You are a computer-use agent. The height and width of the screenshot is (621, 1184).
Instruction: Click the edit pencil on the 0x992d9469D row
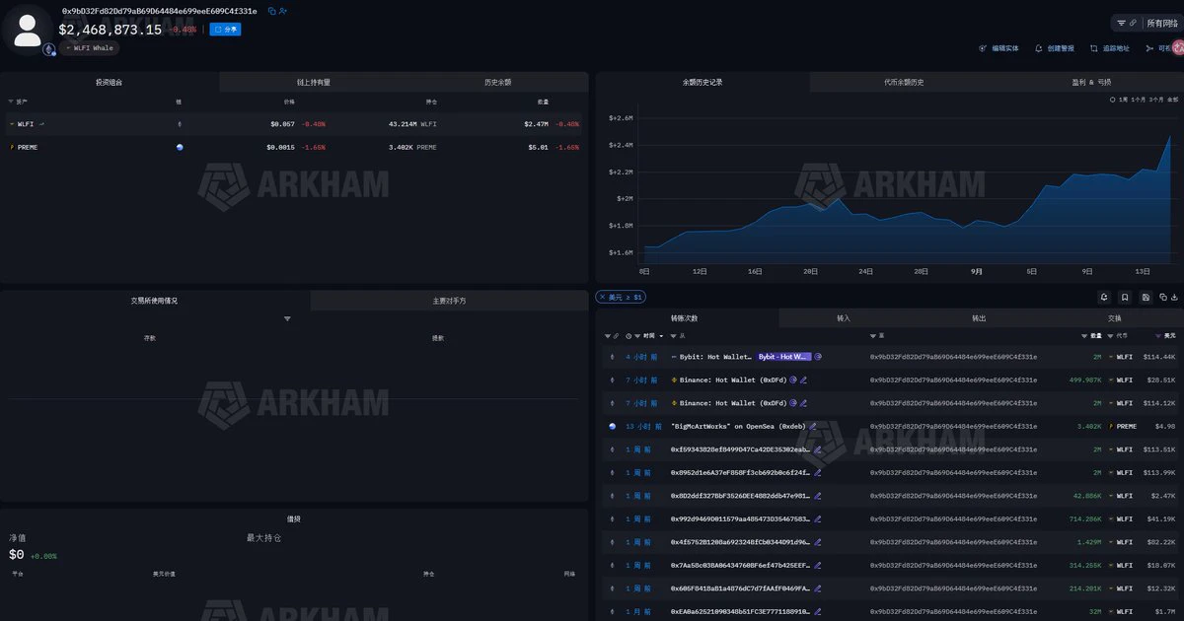[817, 518]
